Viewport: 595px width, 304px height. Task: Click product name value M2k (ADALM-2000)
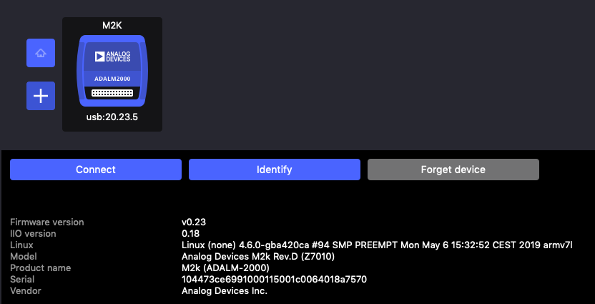(225, 268)
